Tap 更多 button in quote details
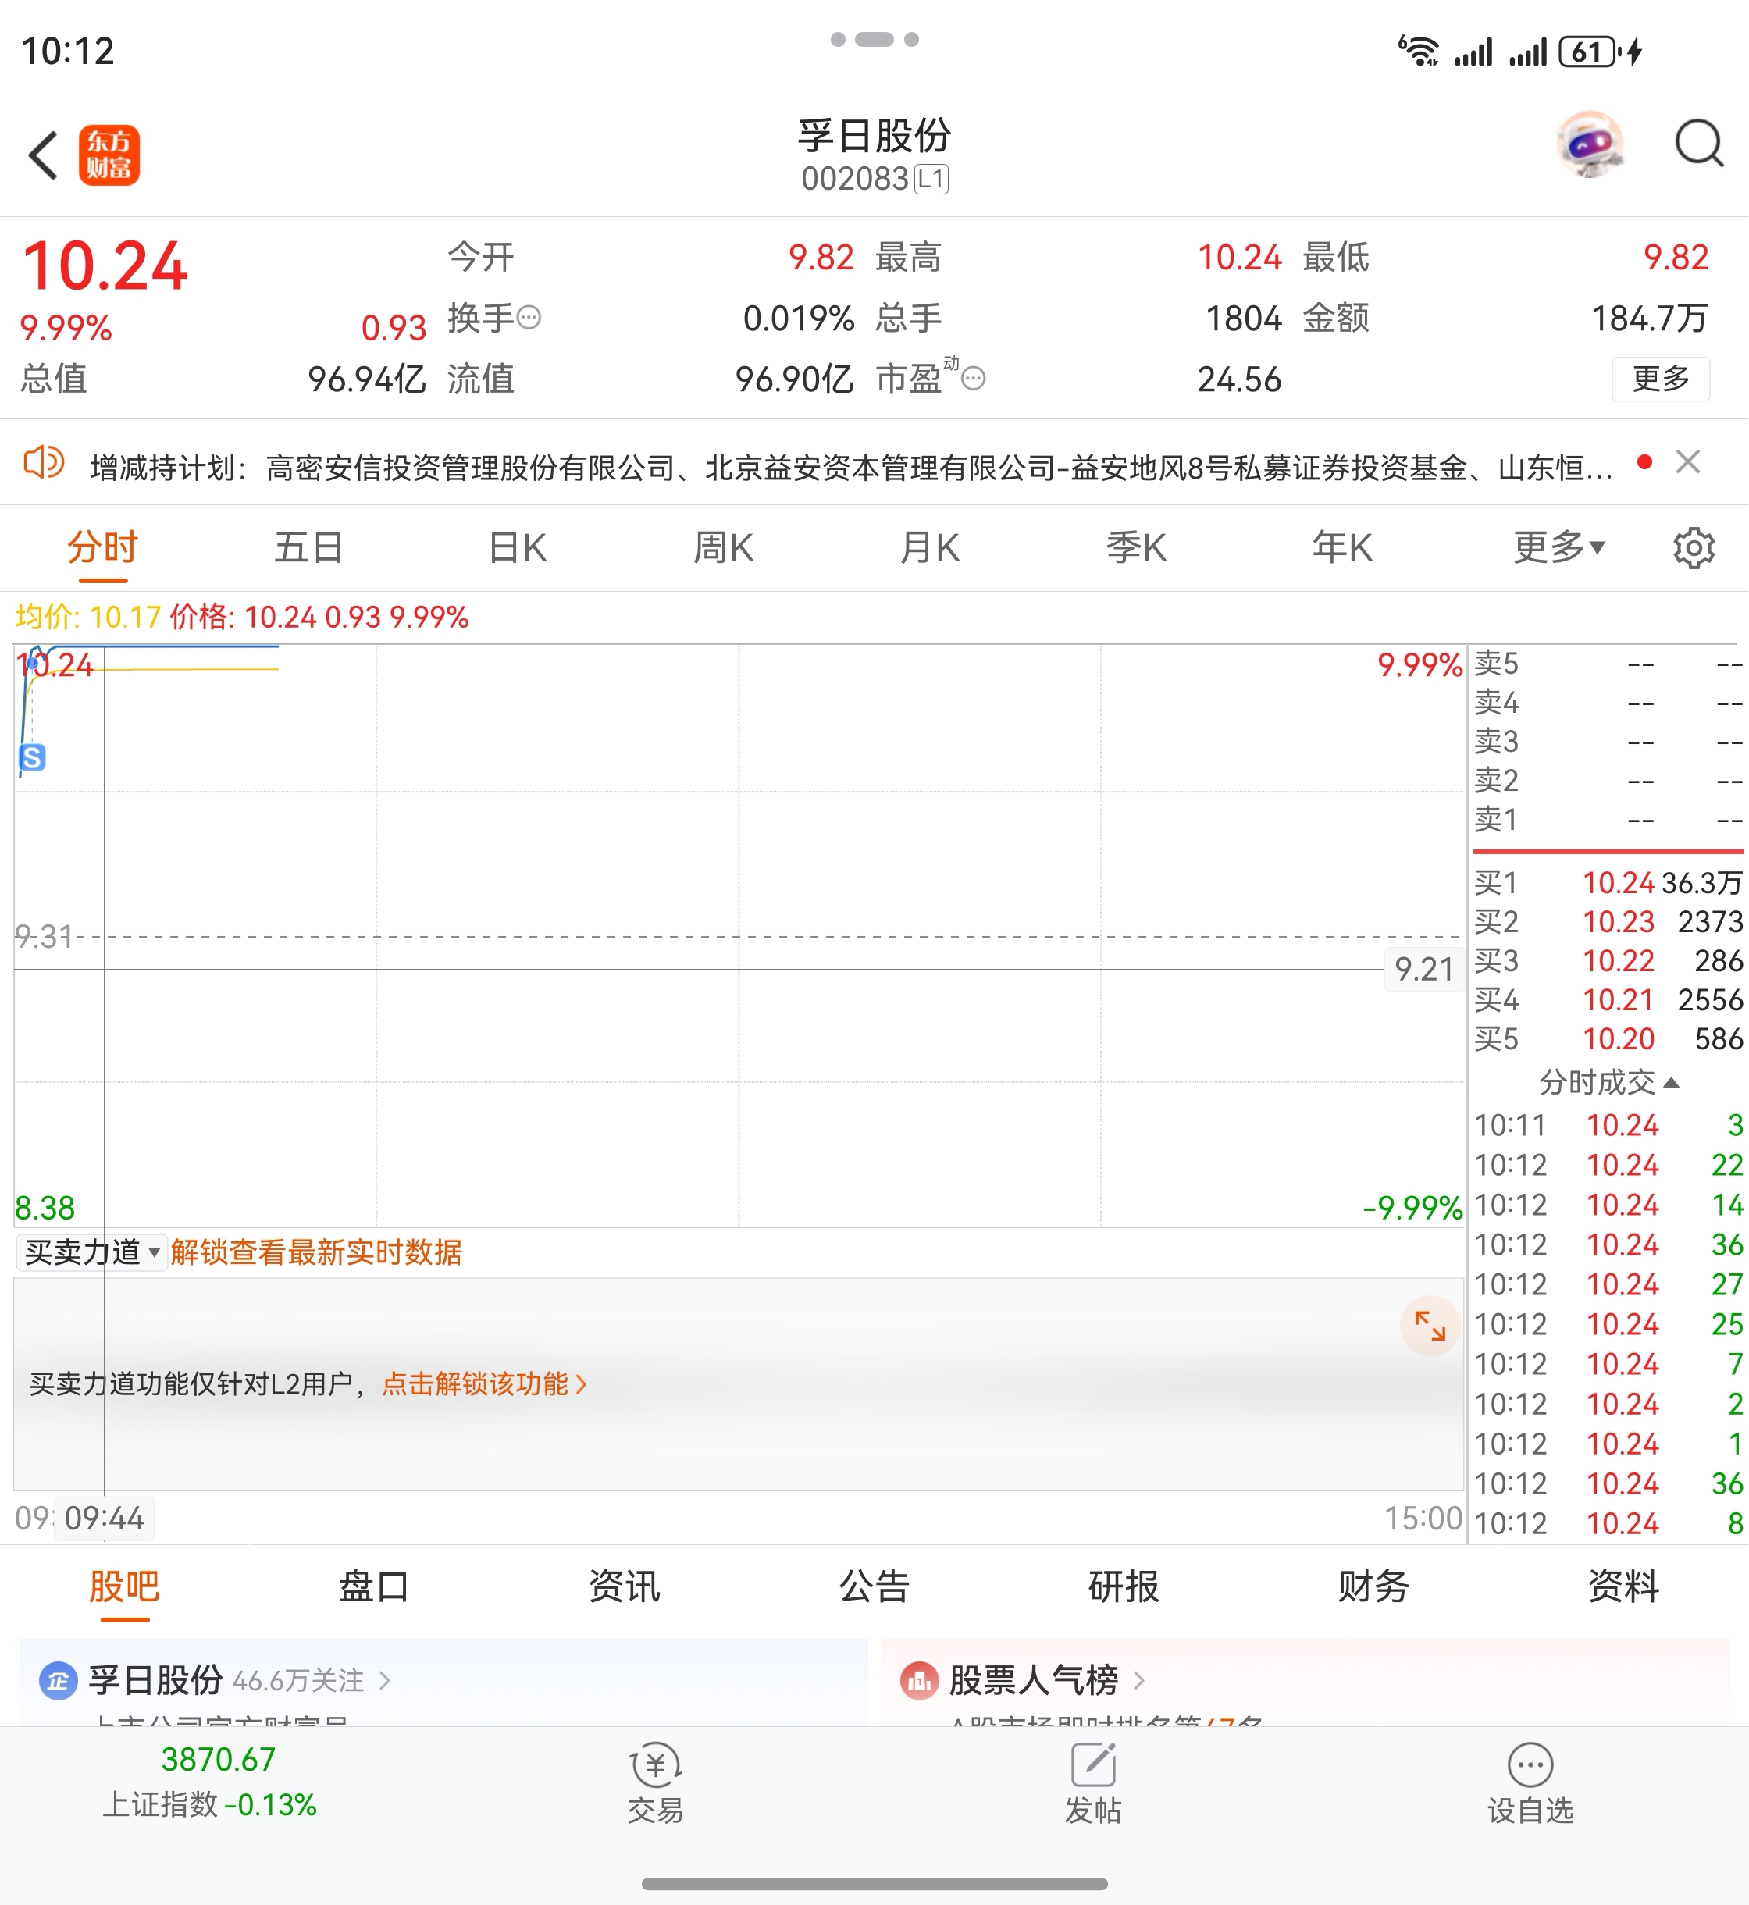Viewport: 1749px width, 1905px height. (1660, 379)
